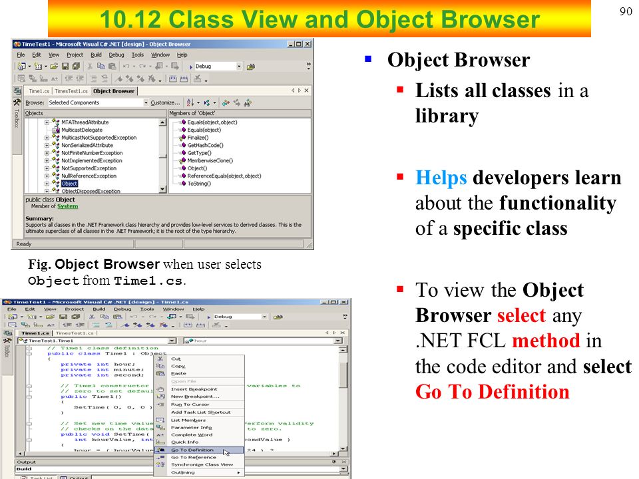Expand MTAThreadAttribute node in Objects tree

(47, 122)
